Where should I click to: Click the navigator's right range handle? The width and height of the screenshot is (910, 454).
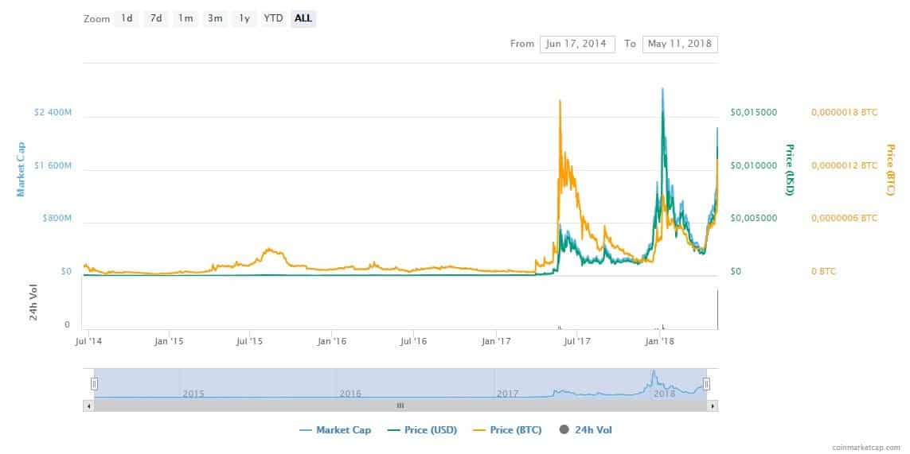pyautogui.click(x=706, y=384)
